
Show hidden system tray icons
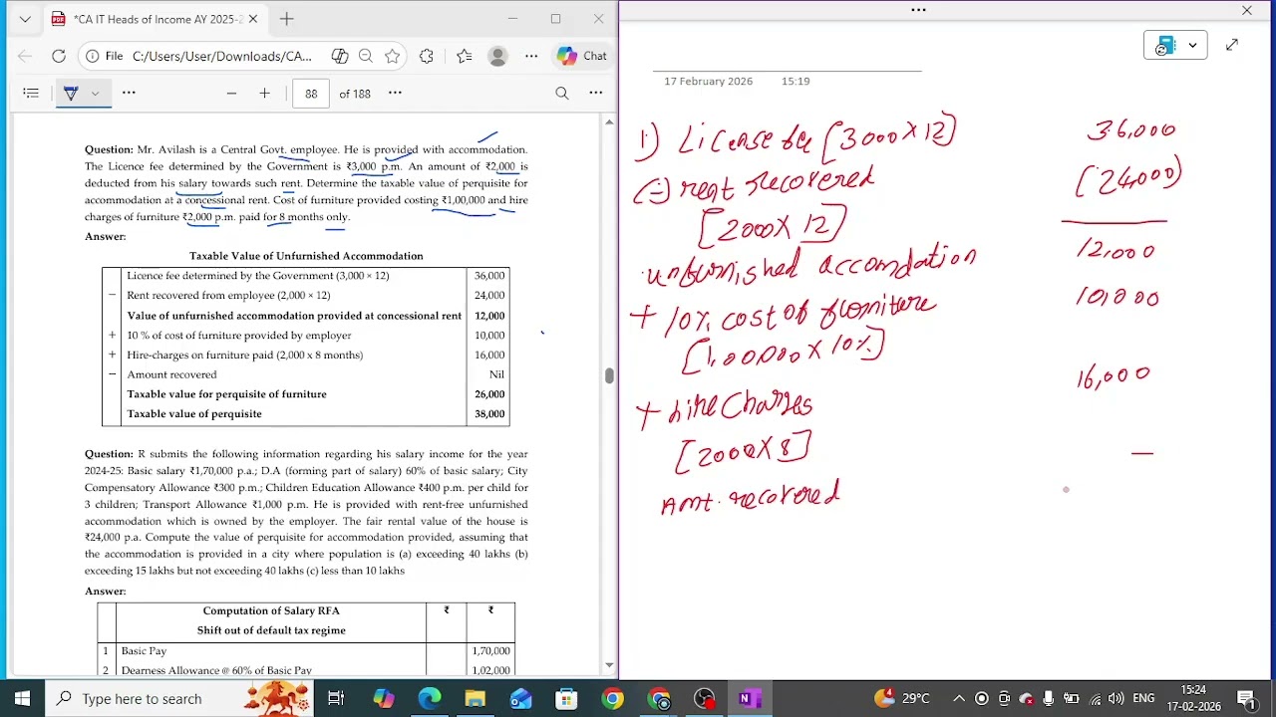[958, 699]
